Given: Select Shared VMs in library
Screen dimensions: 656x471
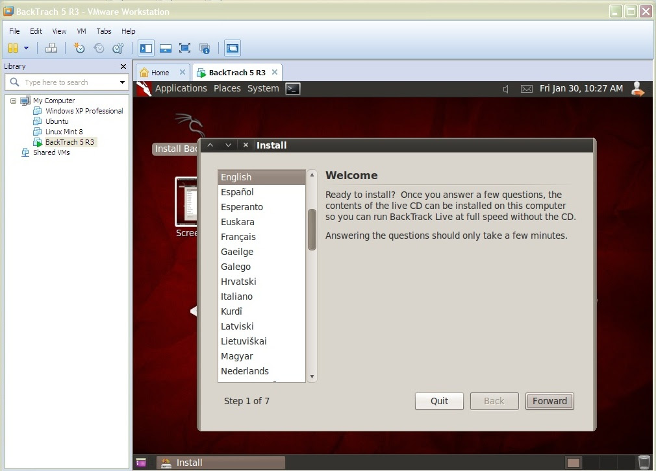Looking at the screenshot, I should tap(51, 152).
